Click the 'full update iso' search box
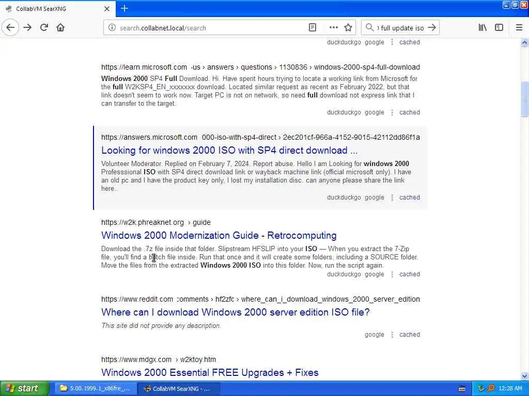Viewport: 529px width, 396px height. coord(400,28)
